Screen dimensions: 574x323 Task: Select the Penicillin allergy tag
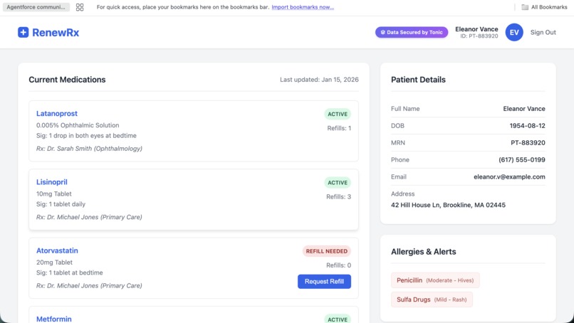(435, 280)
